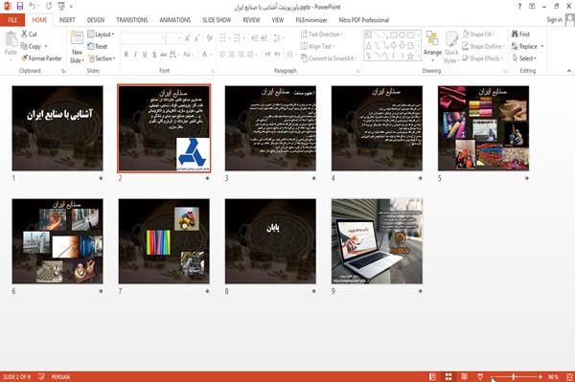Open Ribbon Display Options icon
Screen dimensions: 575x382
pos(532,7)
